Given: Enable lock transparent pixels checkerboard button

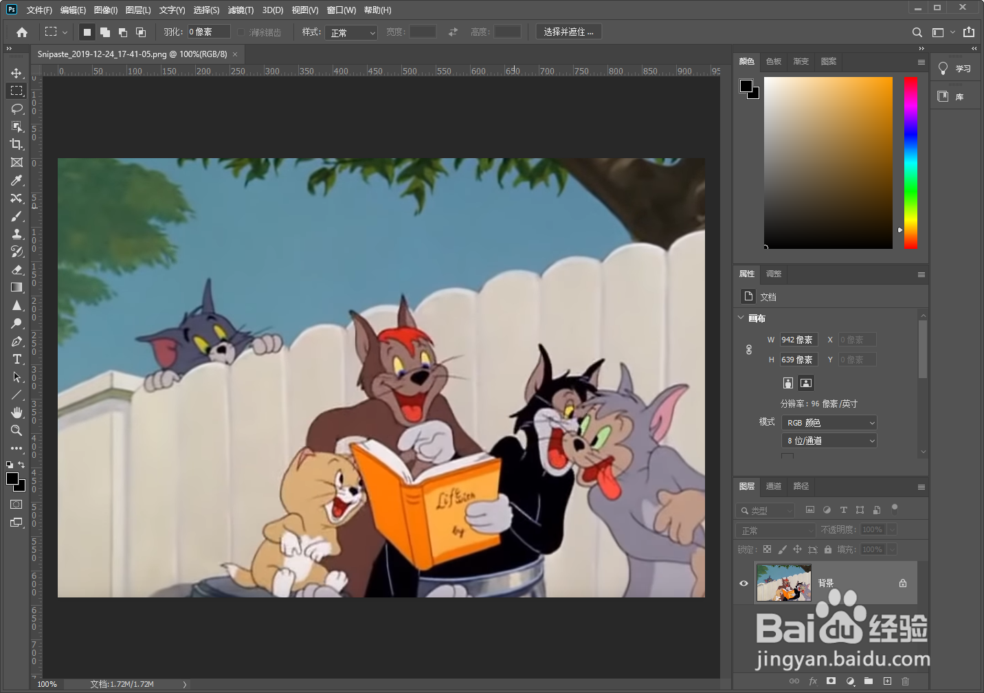Looking at the screenshot, I should pyautogui.click(x=767, y=549).
